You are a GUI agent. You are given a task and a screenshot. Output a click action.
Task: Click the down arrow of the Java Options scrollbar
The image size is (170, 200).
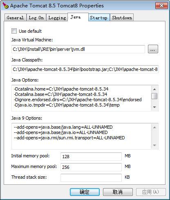(x=154, y=107)
